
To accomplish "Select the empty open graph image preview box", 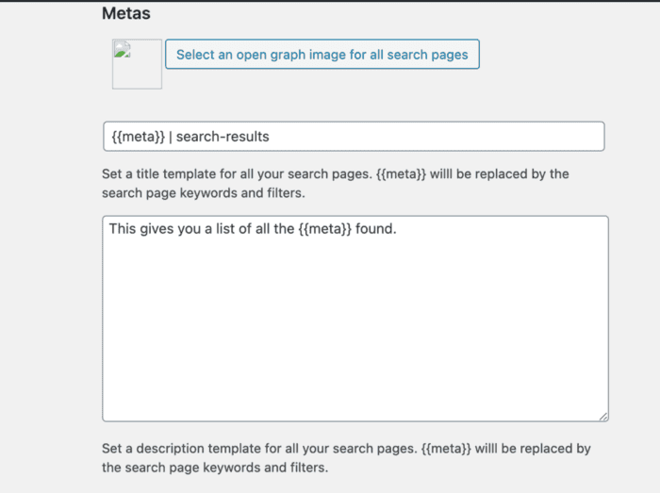I will [137, 64].
